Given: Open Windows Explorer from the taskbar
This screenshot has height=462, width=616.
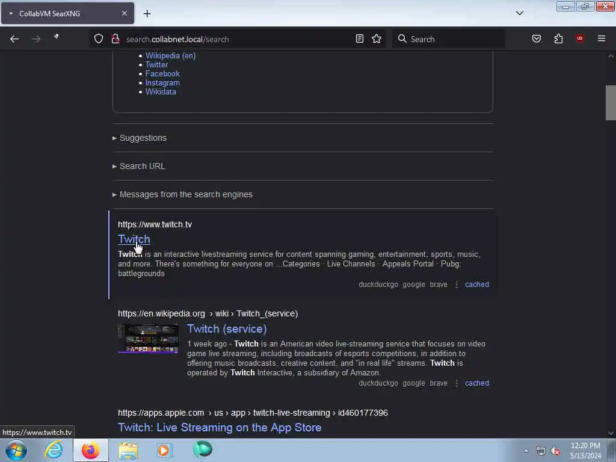Looking at the screenshot, I should point(128,451).
